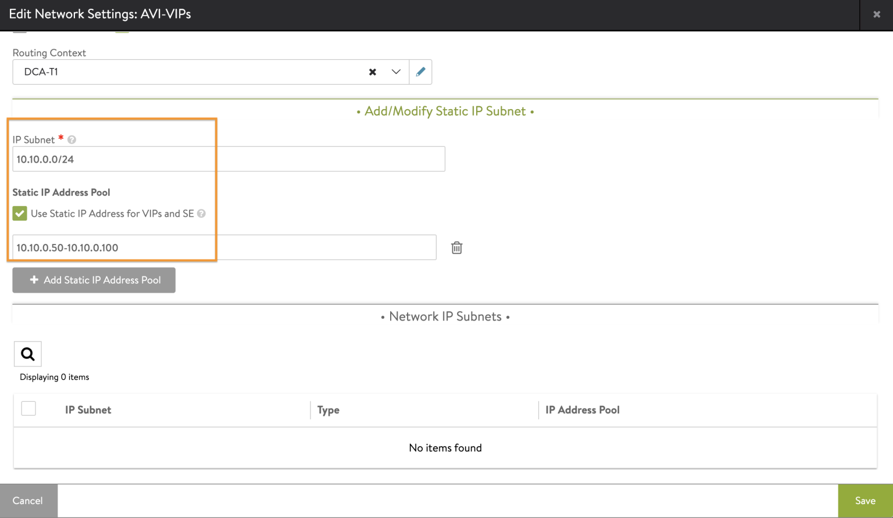Screen dimensions: 893x518
Task: Click the plus icon on Add Static IP button
Action: coord(35,280)
